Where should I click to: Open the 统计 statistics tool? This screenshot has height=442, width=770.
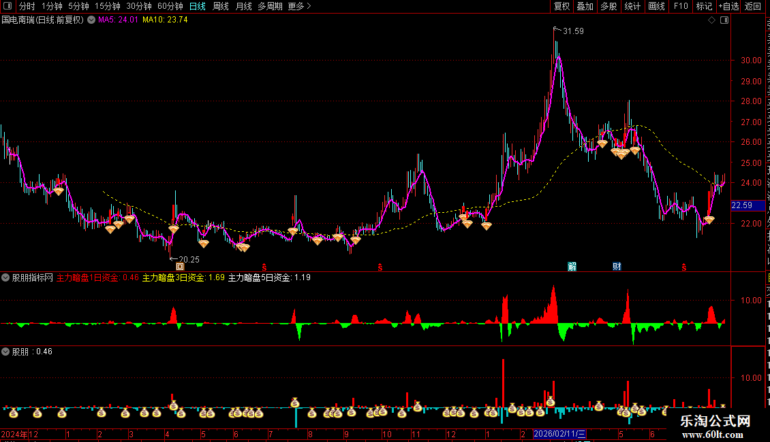[x=632, y=6]
